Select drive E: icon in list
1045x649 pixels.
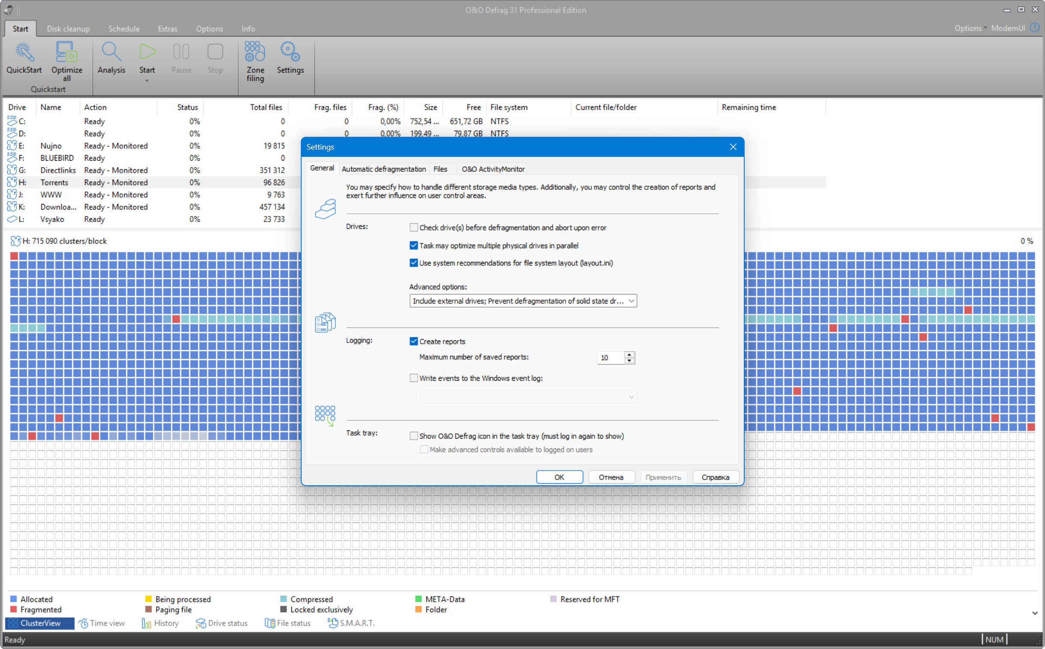[x=12, y=146]
